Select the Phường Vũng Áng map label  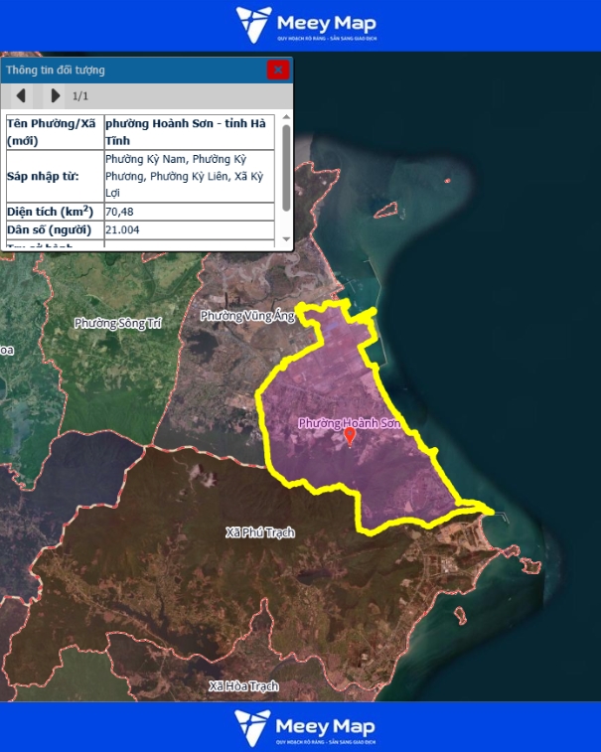(x=248, y=316)
